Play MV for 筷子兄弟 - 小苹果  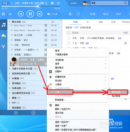(x=46, y=35)
